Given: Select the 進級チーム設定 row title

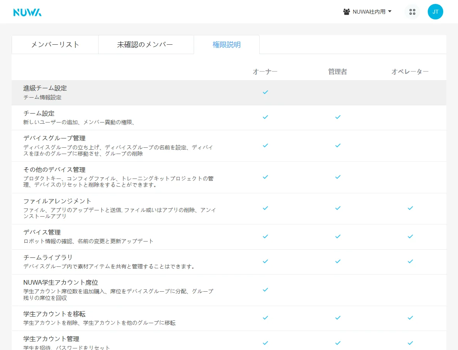Looking at the screenshot, I should [45, 88].
